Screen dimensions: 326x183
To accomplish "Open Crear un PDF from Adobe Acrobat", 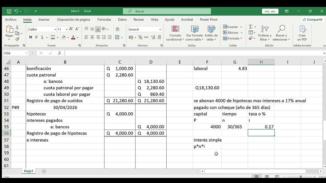I will tap(302, 33).
